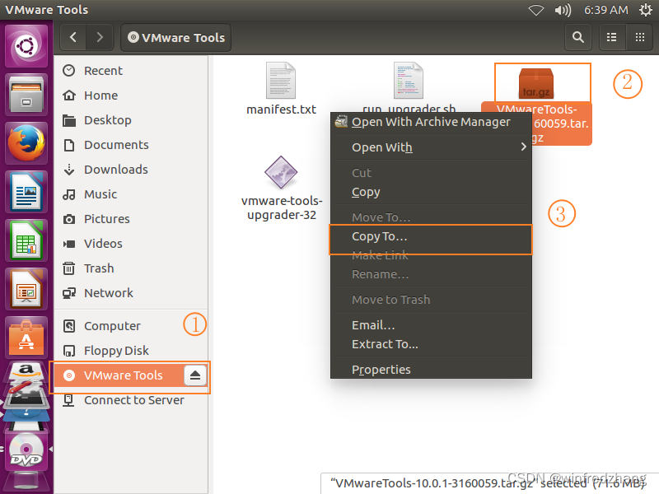
Task: Click Move To… in the context menu
Action: (431, 217)
